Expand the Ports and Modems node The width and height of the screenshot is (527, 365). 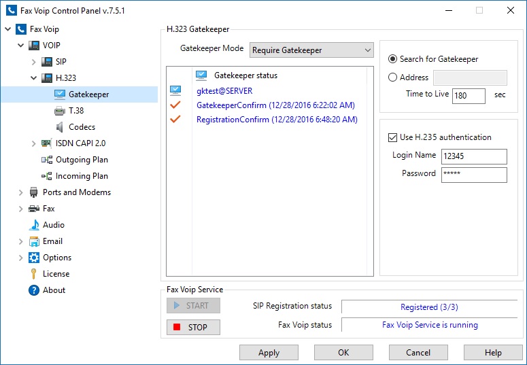click(21, 192)
